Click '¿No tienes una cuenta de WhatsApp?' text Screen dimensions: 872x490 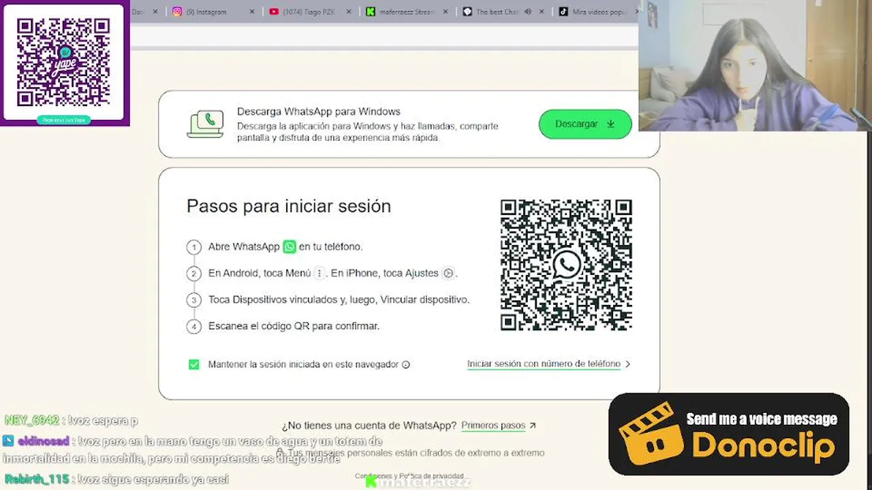(x=369, y=425)
